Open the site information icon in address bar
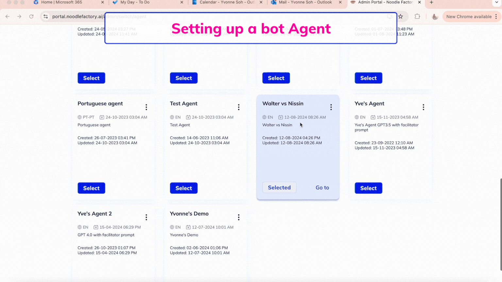This screenshot has height=282, width=502. click(46, 16)
